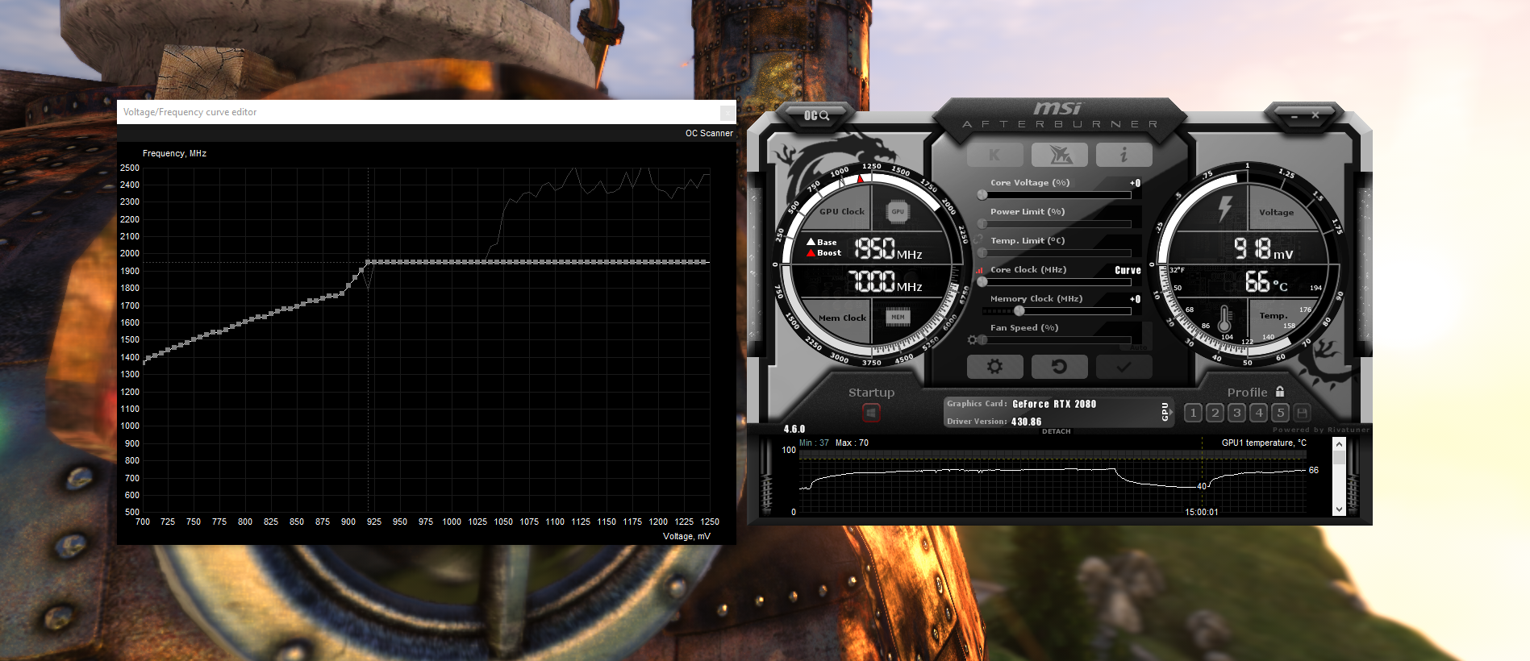This screenshot has width=1530, height=661.
Task: Click the Min : 37 graph readout
Action: click(x=814, y=443)
